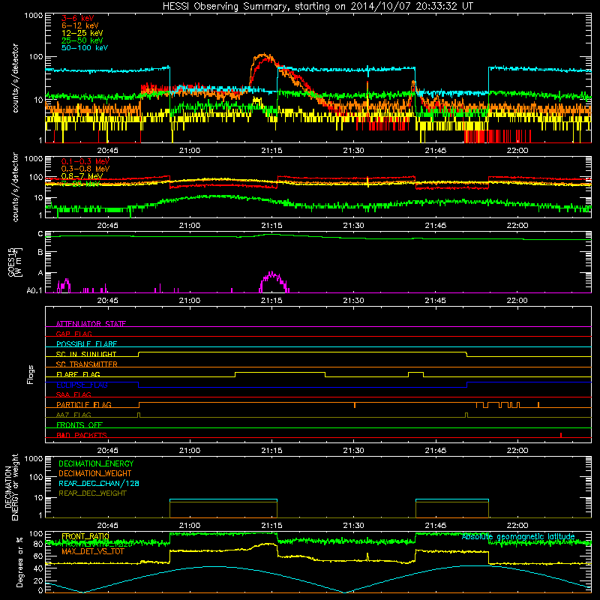Select the SC_IN_SUNLIGHT label
The width and height of the screenshot is (600, 600).
click(x=86, y=354)
